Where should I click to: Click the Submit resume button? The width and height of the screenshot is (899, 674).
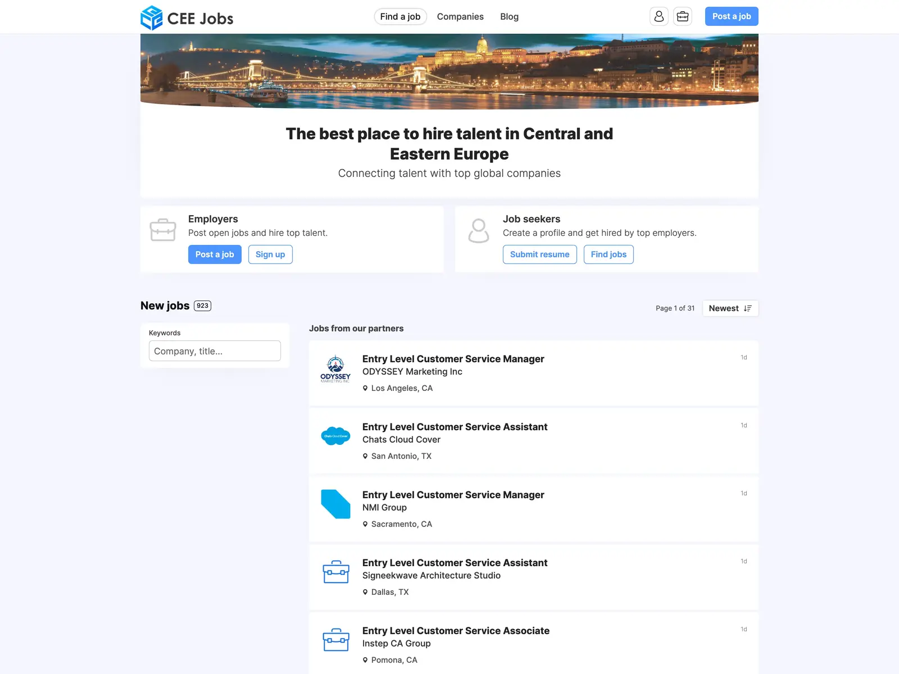coord(540,254)
